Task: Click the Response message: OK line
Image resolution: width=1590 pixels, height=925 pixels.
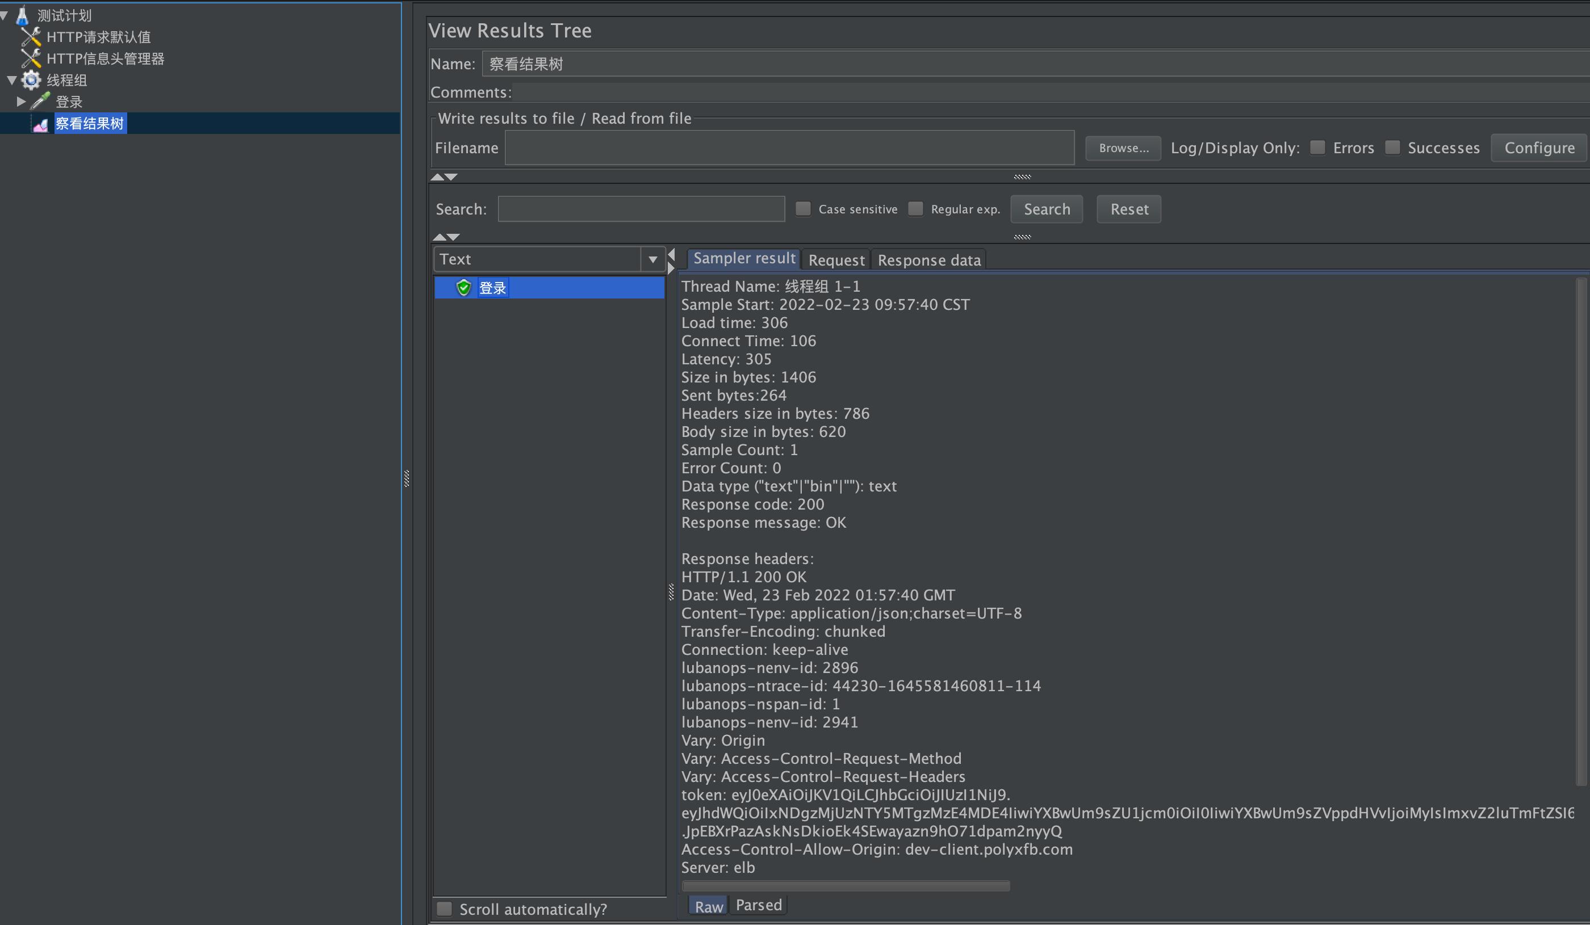Action: 763,523
